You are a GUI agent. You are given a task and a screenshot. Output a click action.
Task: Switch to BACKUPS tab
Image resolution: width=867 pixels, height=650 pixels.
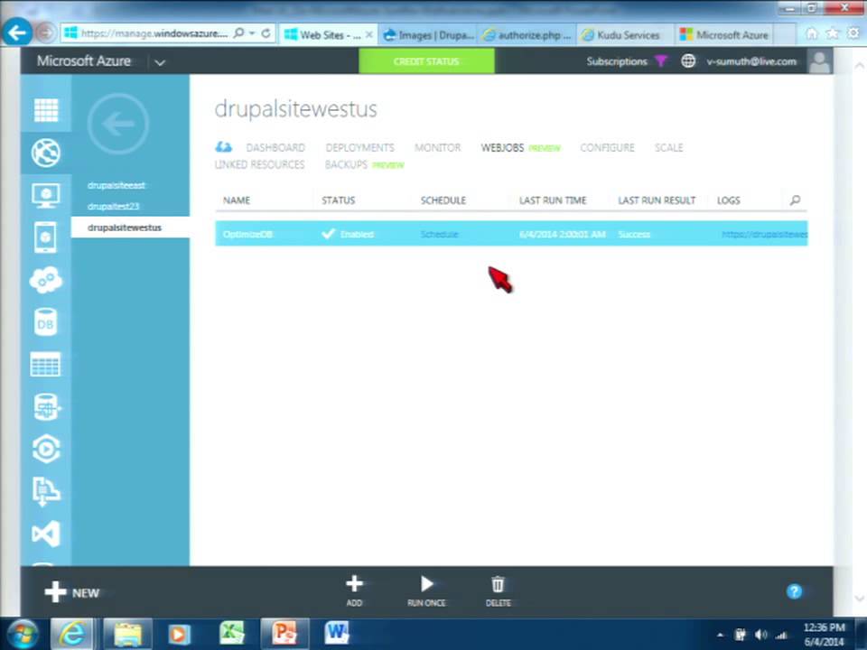pos(346,164)
